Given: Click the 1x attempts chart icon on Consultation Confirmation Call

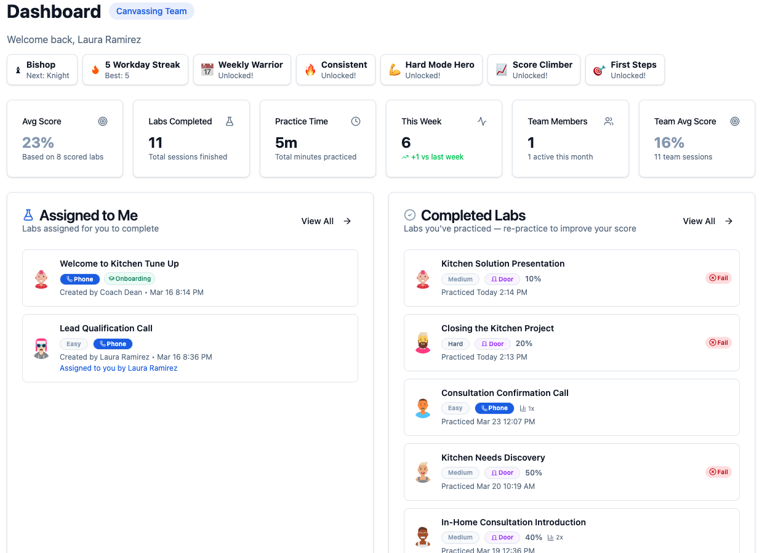Looking at the screenshot, I should (x=523, y=408).
